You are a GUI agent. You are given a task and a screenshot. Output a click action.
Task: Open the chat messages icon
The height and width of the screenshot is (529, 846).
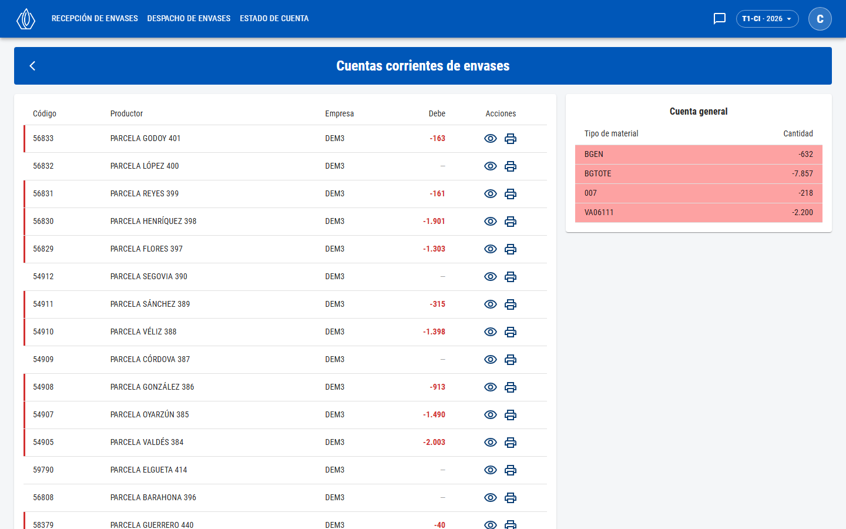click(720, 19)
